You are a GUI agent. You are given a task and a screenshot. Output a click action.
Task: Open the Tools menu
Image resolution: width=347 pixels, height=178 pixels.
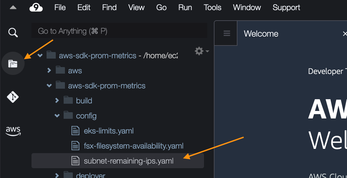[x=213, y=8]
